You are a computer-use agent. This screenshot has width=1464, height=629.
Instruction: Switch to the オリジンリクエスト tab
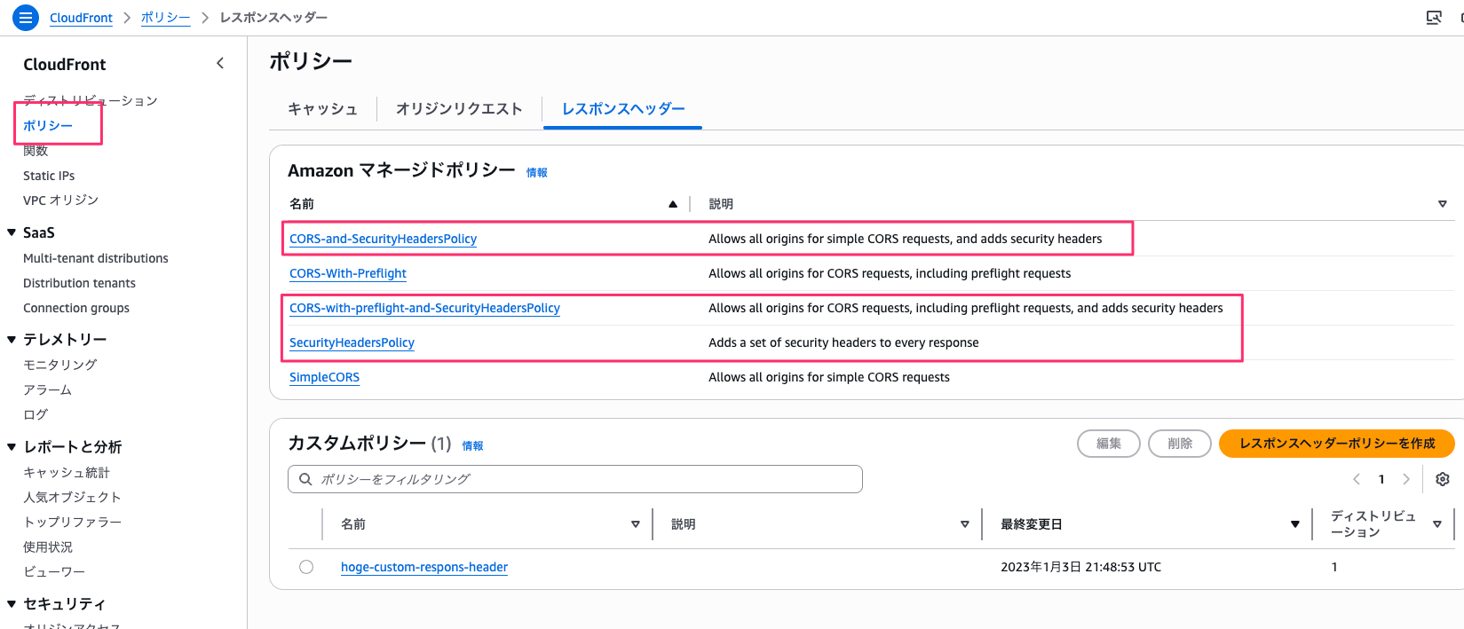coord(458,109)
